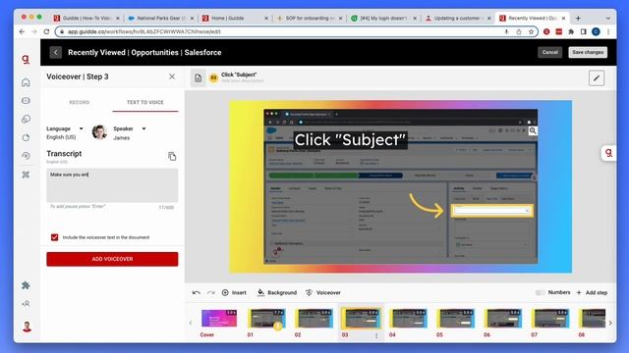Open the videos icon in the left sidebar
Screen dimensions: 629x353
click(26, 100)
